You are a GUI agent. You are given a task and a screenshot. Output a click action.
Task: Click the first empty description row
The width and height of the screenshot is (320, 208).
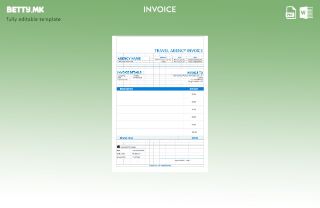pyautogui.click(x=150, y=95)
